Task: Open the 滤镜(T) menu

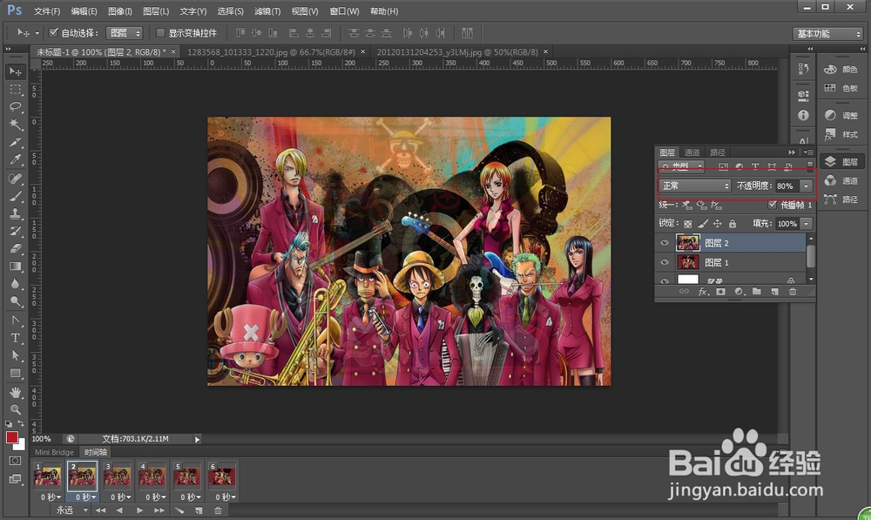Action: [267, 11]
